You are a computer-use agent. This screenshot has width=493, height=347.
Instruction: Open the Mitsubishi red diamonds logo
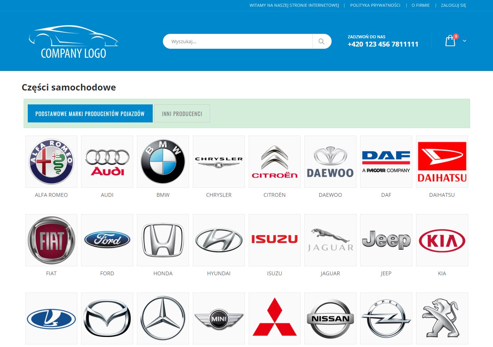[275, 318]
